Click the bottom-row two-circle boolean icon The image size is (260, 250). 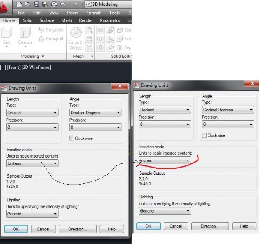click(x=100, y=47)
